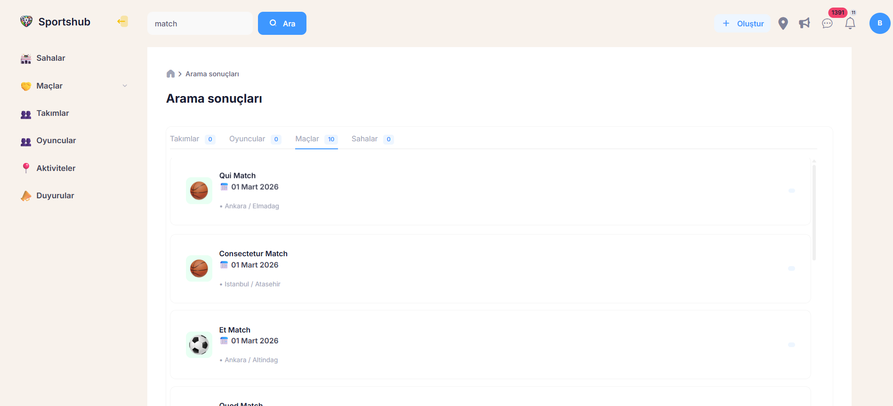Collapse sidebar with yellow arrow icon
Screen dimensions: 893x406
point(122,21)
